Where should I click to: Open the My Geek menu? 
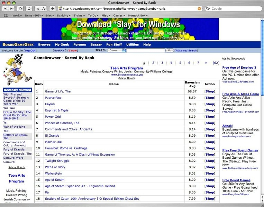pyautogui.click(x=62, y=45)
